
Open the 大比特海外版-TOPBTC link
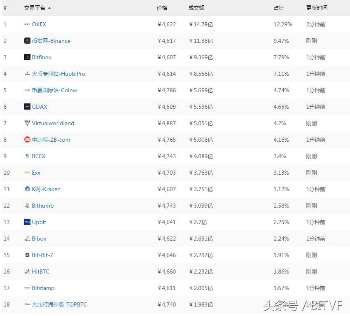point(59,304)
